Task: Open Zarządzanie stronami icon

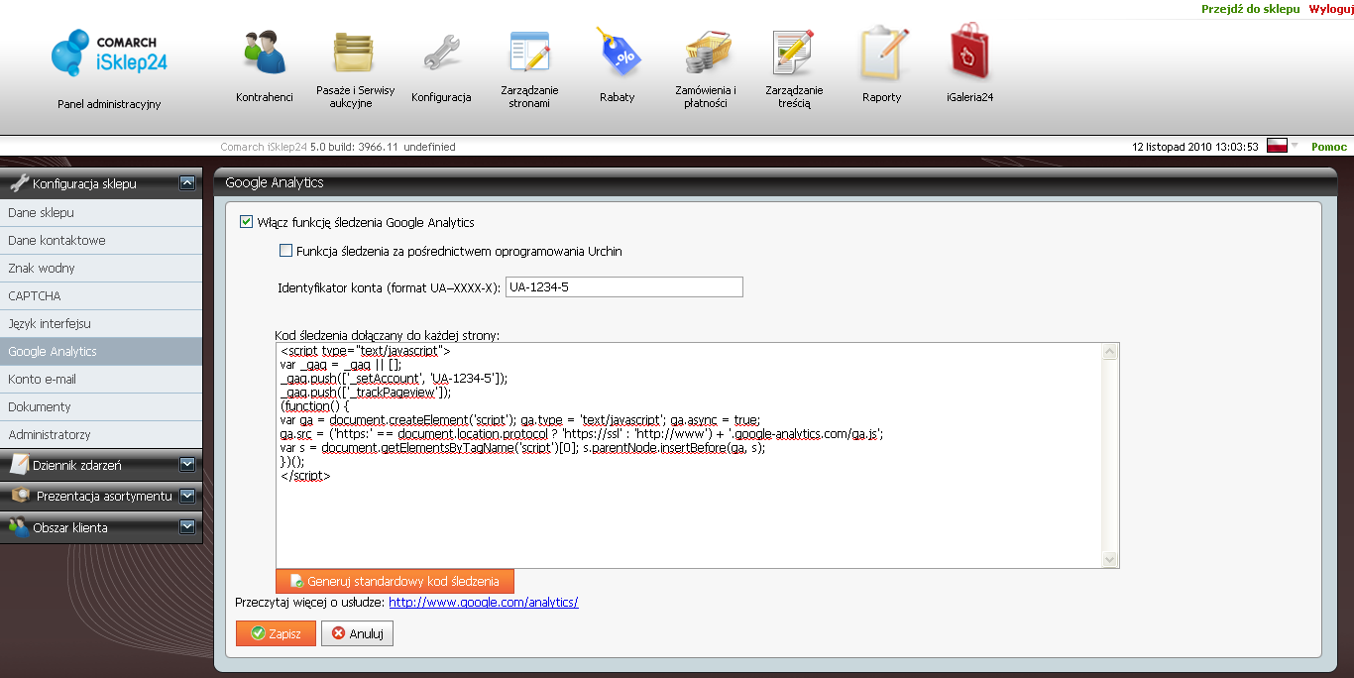Action: [529, 52]
